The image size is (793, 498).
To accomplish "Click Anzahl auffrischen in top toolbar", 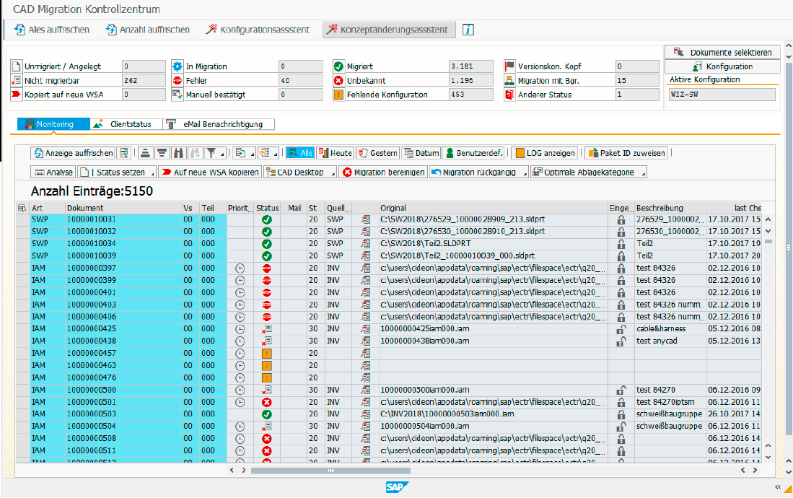I will click(148, 30).
